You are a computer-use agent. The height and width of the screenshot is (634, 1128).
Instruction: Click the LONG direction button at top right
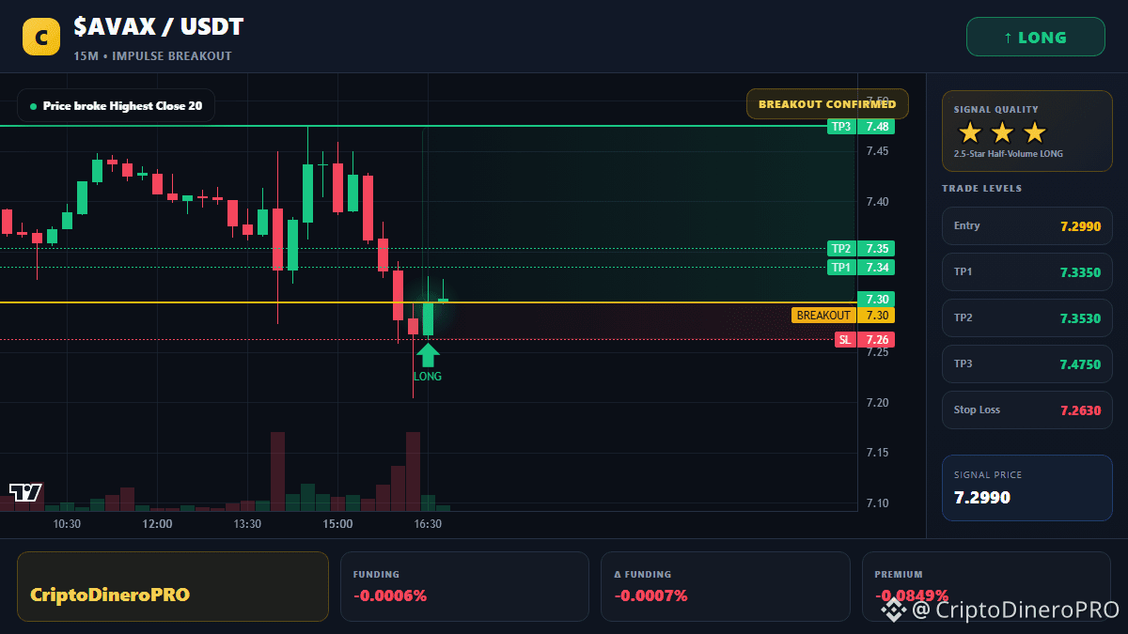pos(1036,38)
